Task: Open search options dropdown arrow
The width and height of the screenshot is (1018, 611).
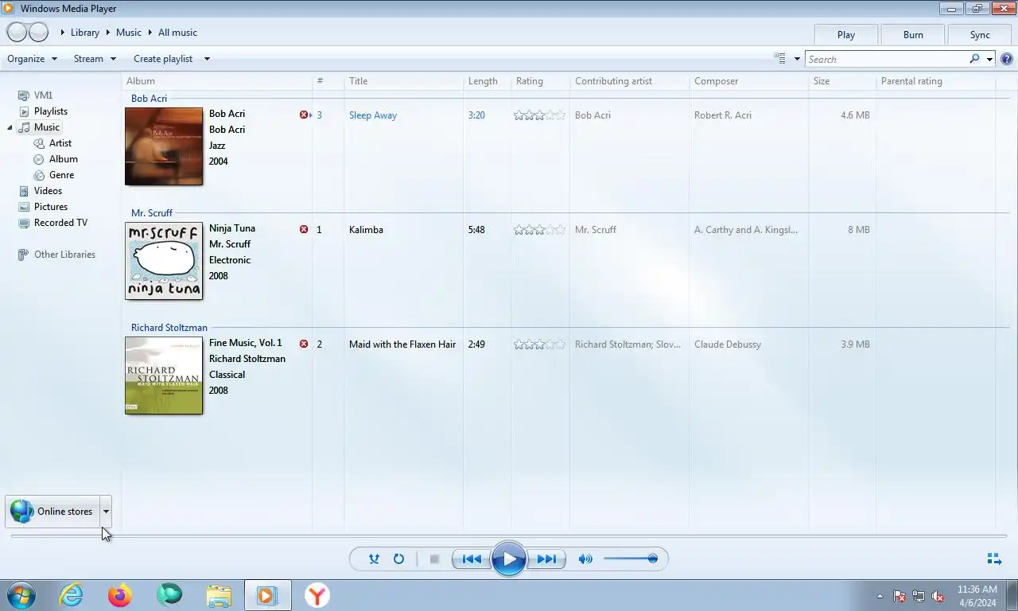Action: 989,59
